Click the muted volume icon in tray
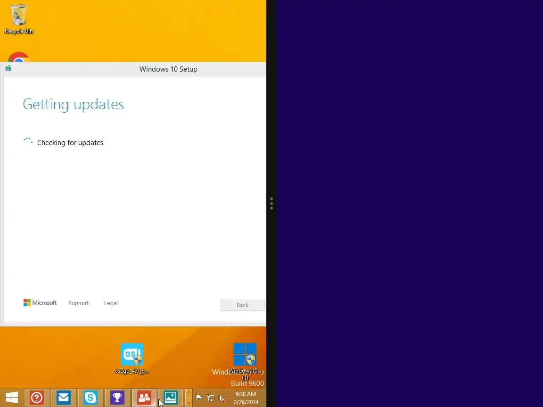543x407 pixels. [x=222, y=398]
